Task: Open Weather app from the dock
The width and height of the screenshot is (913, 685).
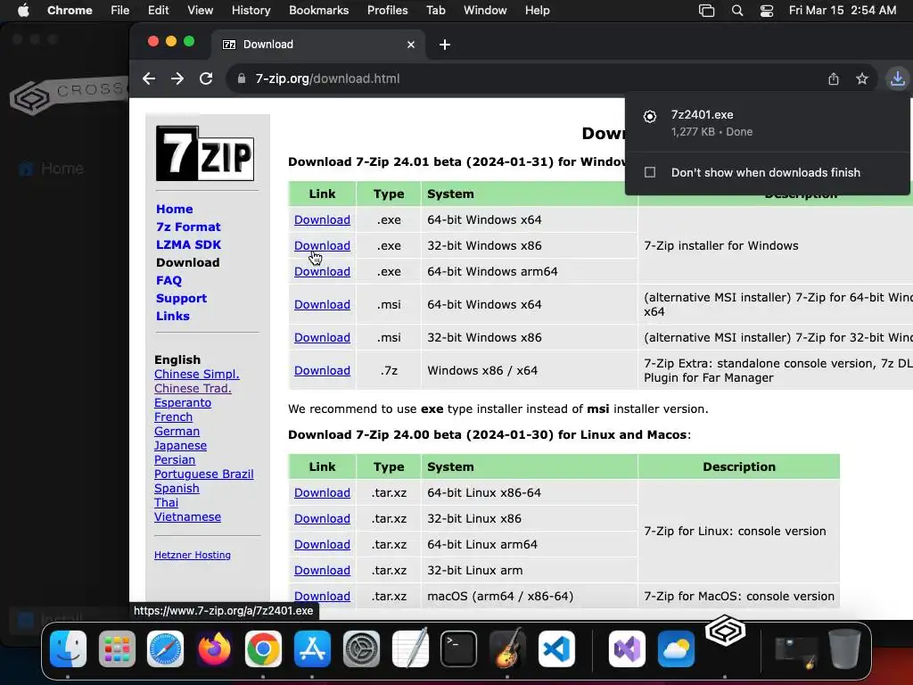Action: (676, 649)
